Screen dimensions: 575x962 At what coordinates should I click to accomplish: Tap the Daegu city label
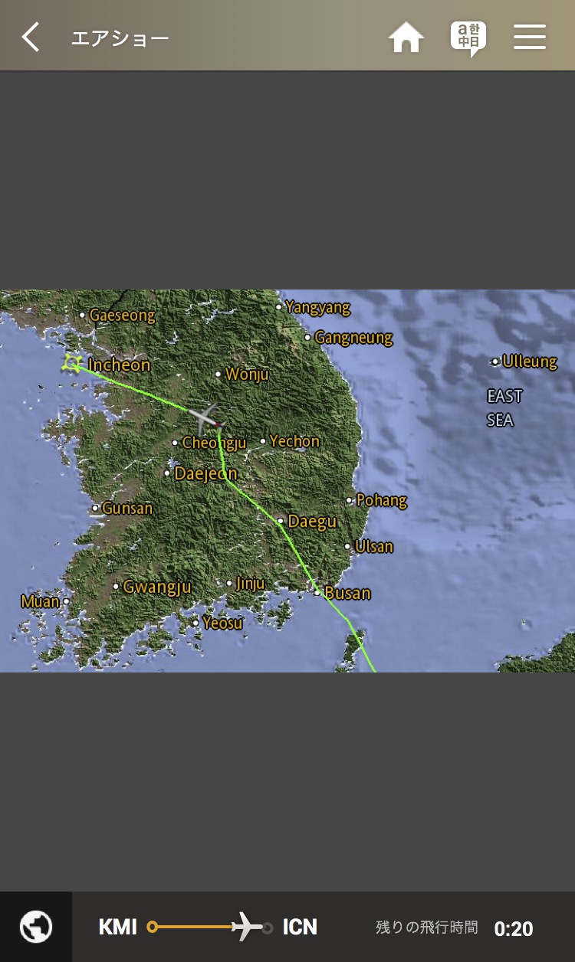click(x=312, y=522)
